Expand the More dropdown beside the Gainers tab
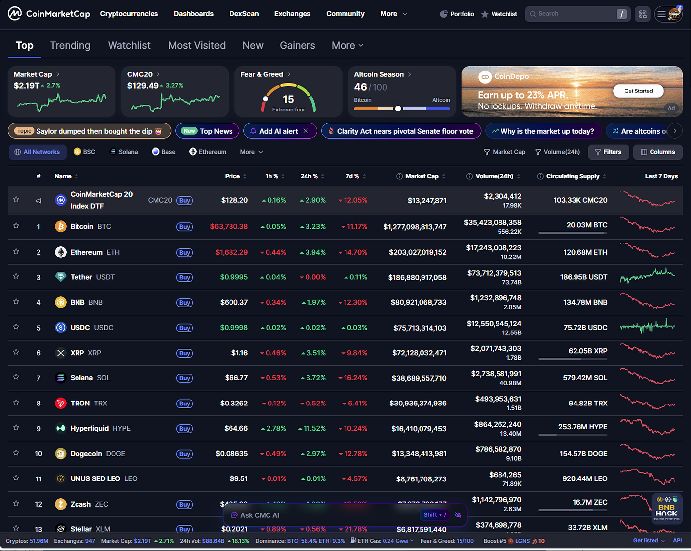The image size is (691, 551). coord(347,45)
